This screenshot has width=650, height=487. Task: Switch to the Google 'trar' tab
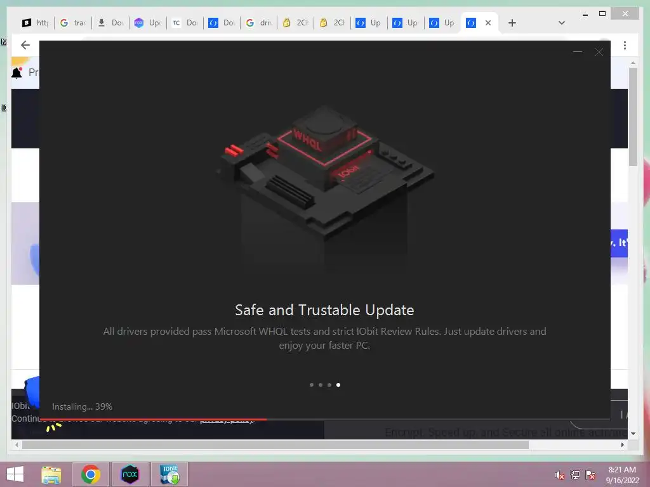(73, 23)
